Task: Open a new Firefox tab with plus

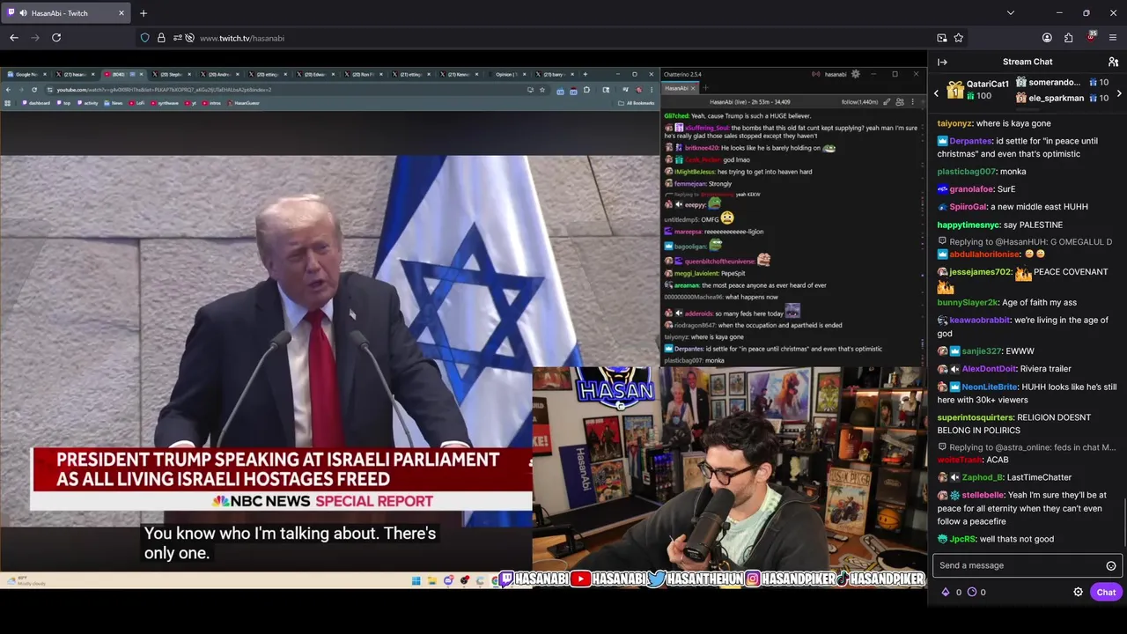Action: (x=144, y=13)
